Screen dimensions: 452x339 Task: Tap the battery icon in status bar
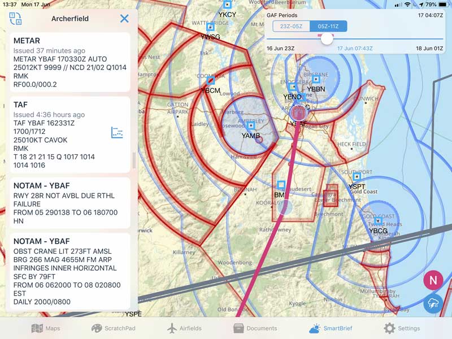point(444,5)
